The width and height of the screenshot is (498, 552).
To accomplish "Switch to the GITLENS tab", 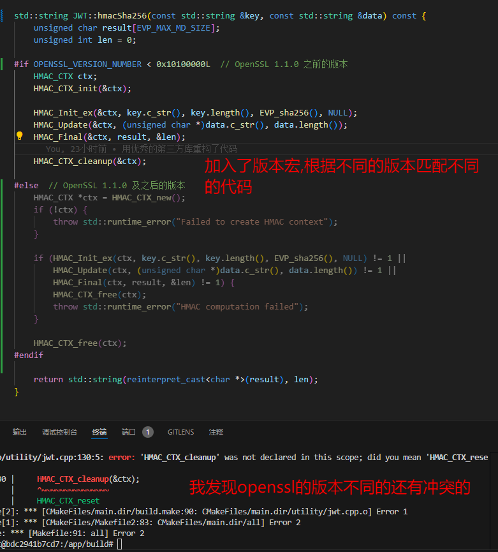I will 180,432.
